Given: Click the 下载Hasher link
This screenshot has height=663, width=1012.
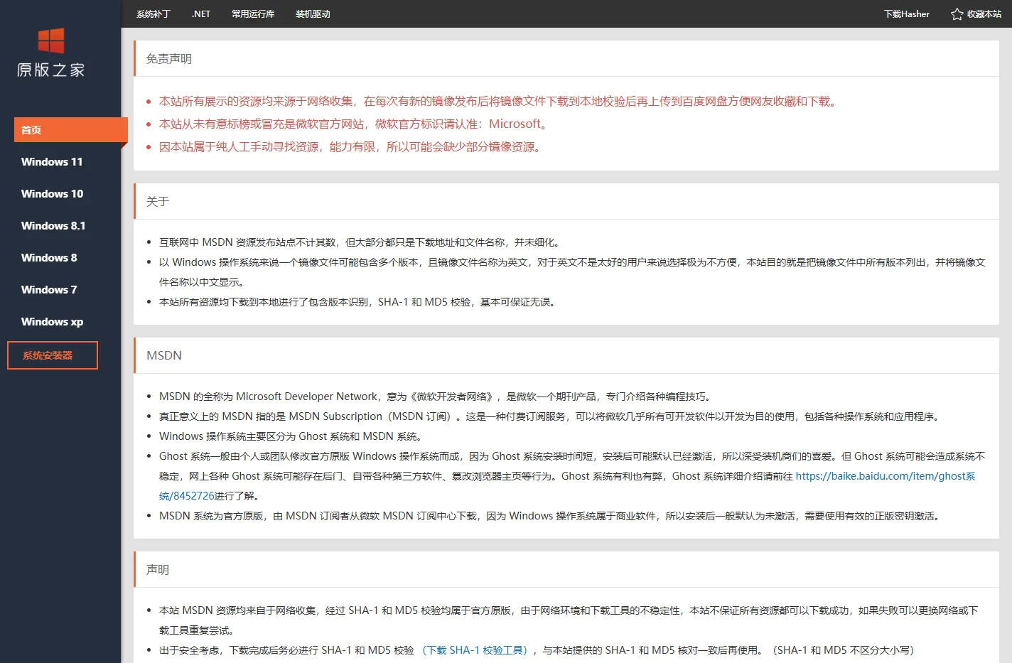Looking at the screenshot, I should point(907,14).
